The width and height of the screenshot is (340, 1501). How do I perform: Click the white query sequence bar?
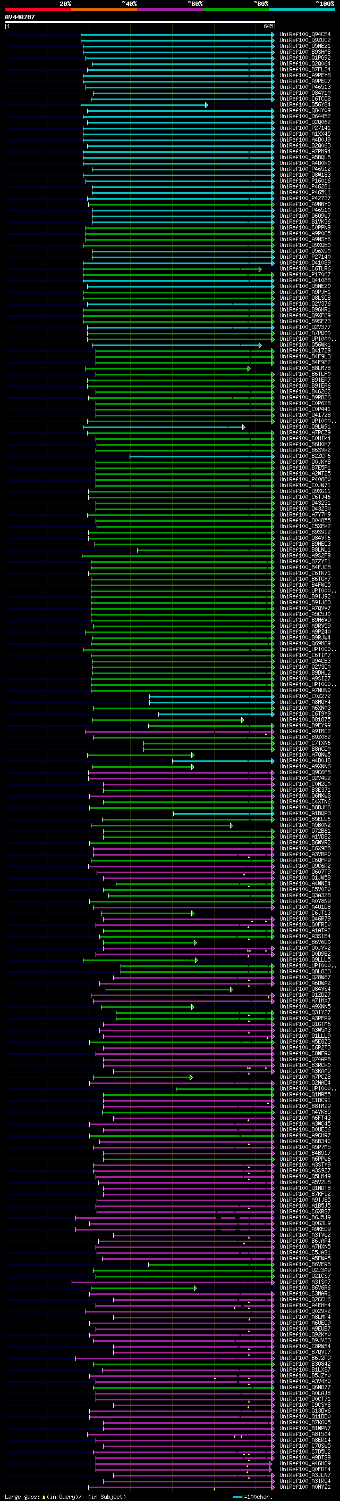click(x=140, y=22)
